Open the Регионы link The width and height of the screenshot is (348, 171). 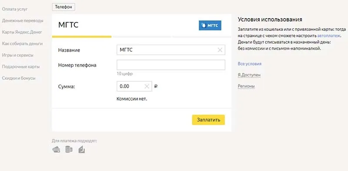coord(246,86)
